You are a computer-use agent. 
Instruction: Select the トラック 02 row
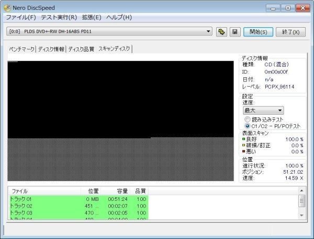tap(78, 206)
